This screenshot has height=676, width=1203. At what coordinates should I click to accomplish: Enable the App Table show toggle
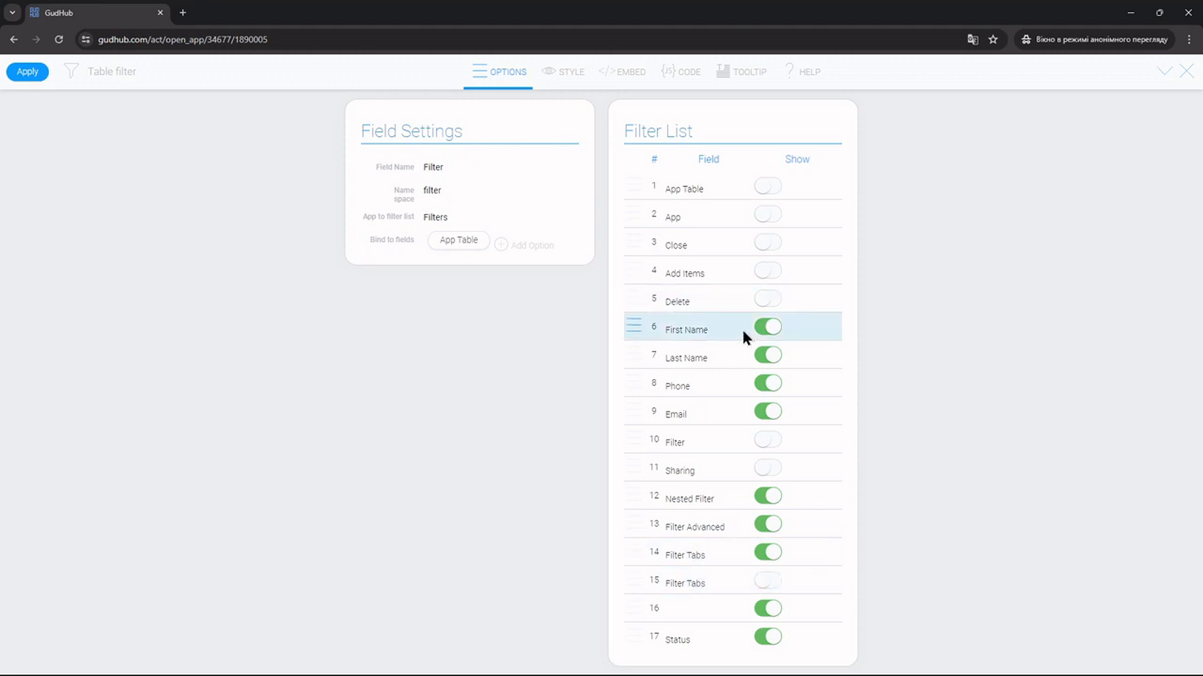tap(768, 186)
